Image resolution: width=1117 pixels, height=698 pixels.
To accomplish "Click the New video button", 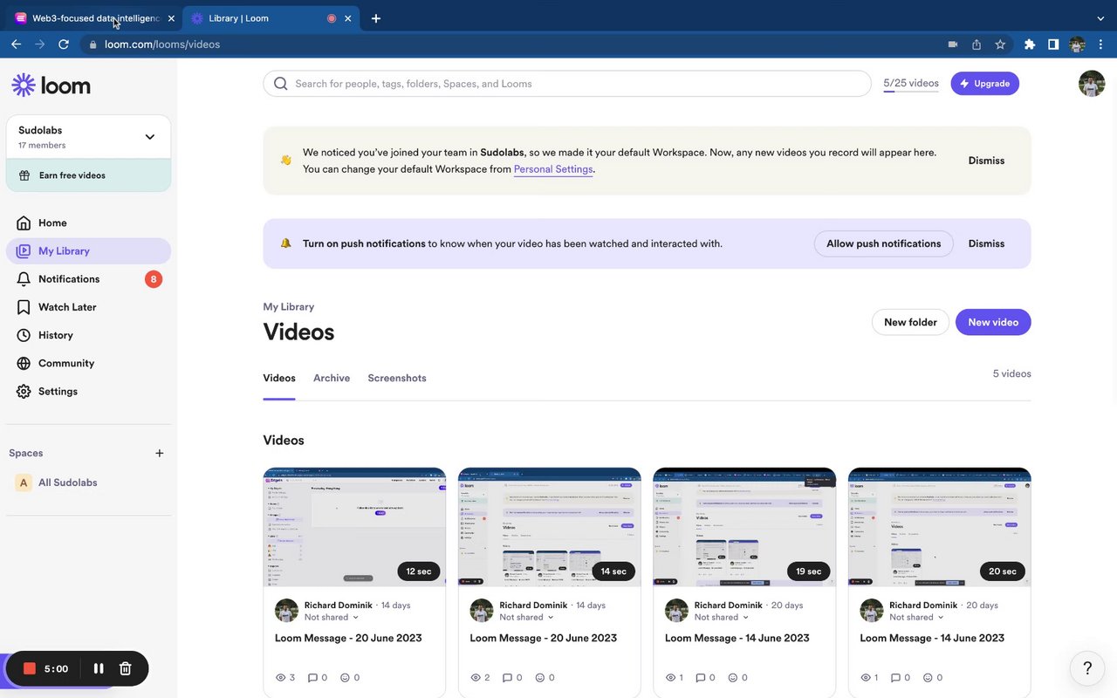I will tap(993, 322).
